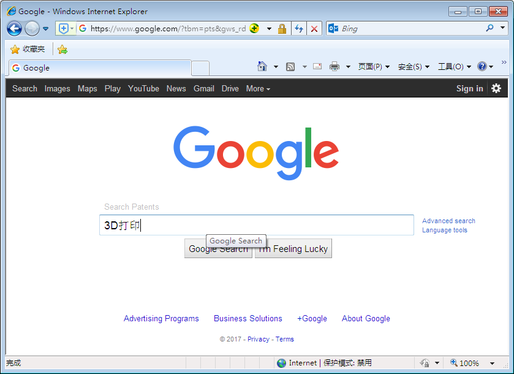
Task: Click the RSS feeds icon
Action: click(290, 67)
